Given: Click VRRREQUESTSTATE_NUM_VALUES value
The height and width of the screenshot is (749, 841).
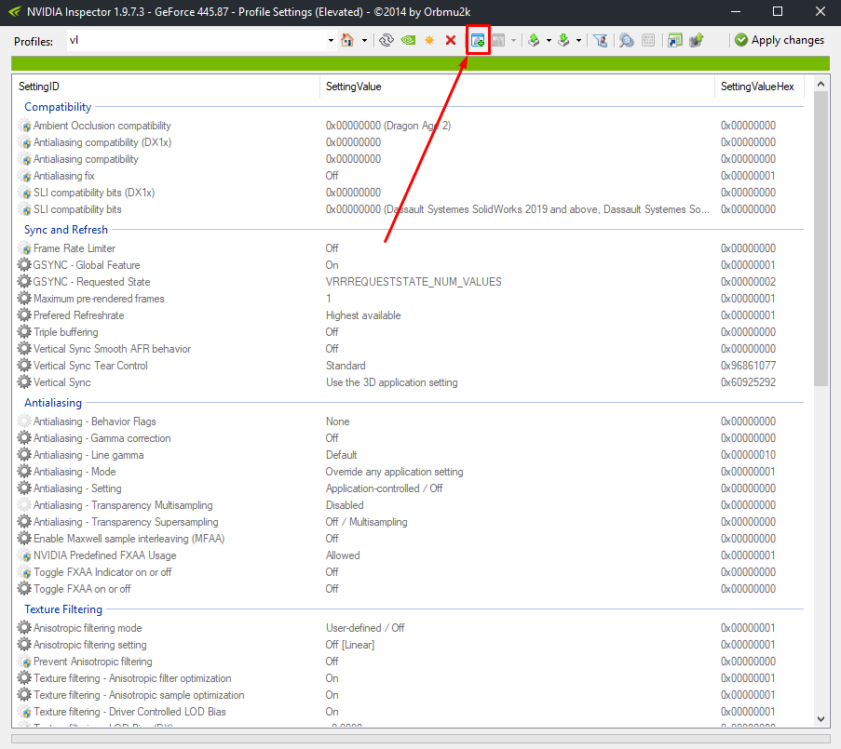Looking at the screenshot, I should pyautogui.click(x=414, y=281).
